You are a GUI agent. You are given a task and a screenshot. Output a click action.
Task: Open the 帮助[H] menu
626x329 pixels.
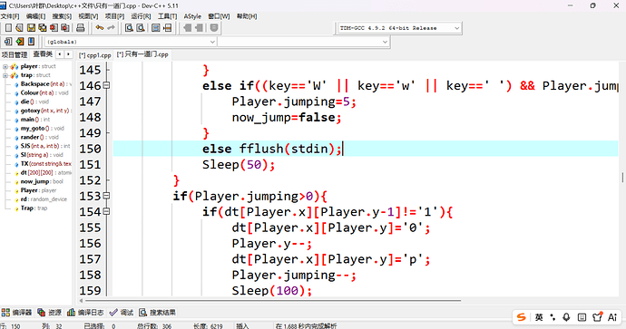pyautogui.click(x=247, y=16)
